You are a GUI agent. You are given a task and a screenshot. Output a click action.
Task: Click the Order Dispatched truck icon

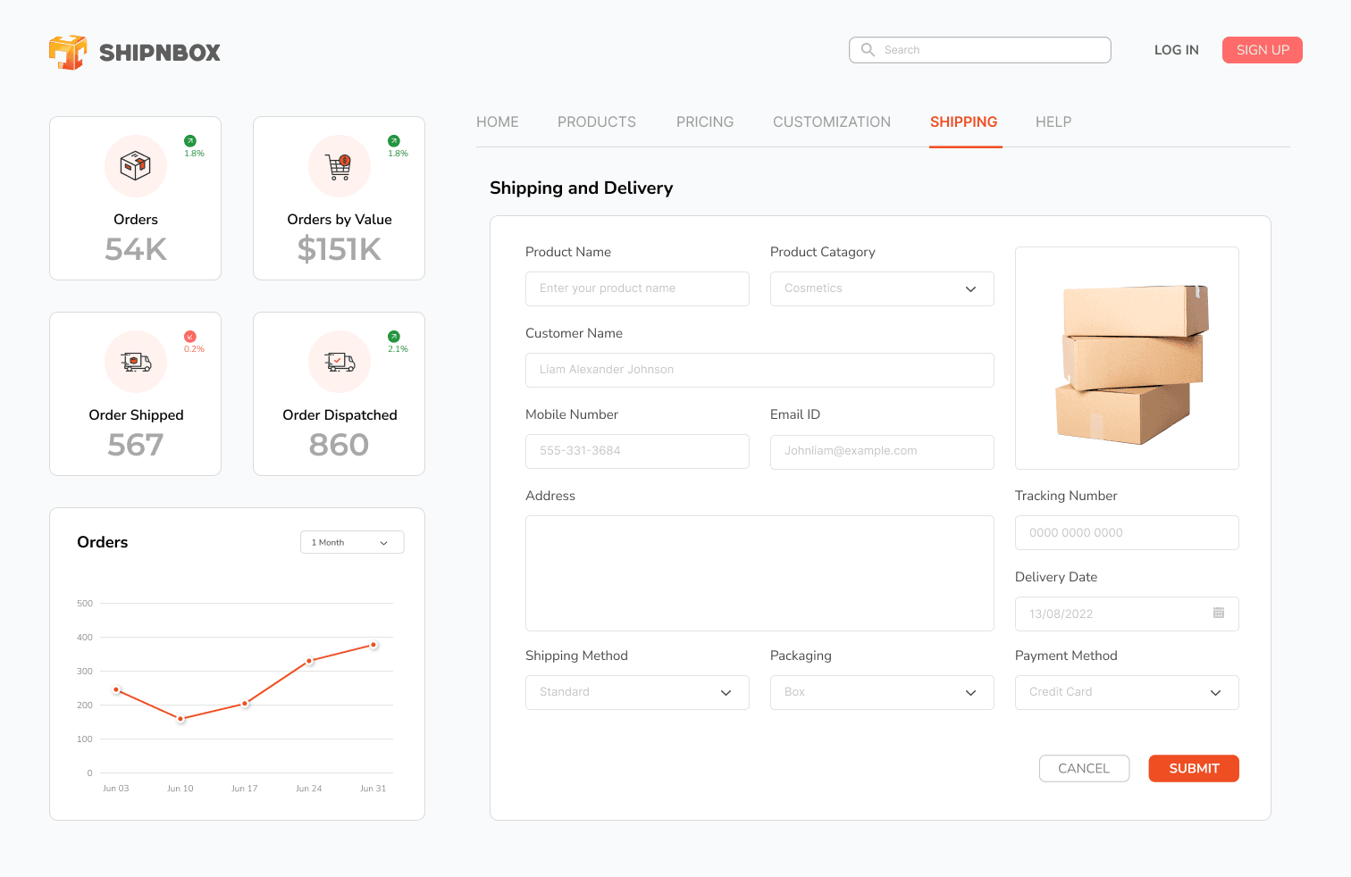339,362
